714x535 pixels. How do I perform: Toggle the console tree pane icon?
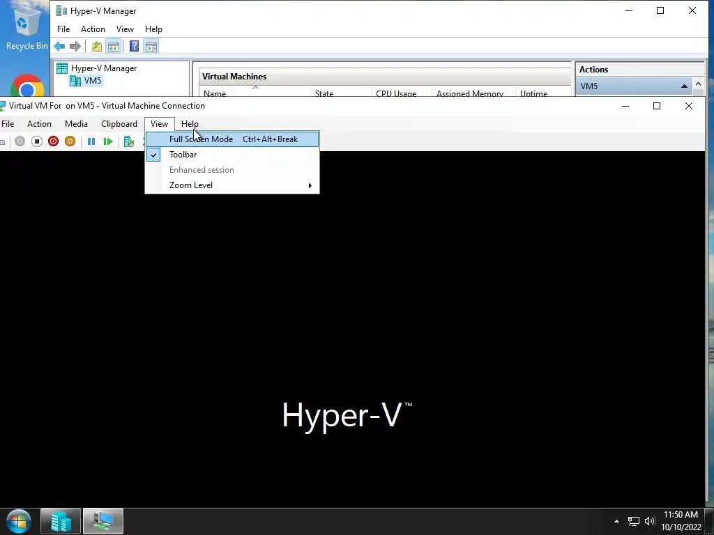114,46
